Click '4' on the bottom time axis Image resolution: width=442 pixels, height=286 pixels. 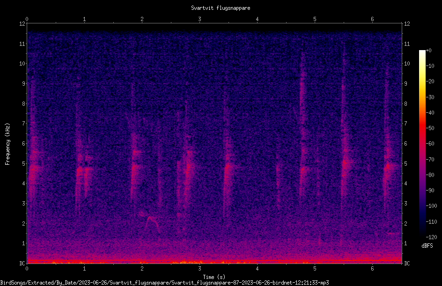coord(257,269)
